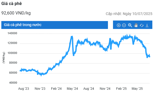Viewport: 155px width, 95px height.
Task: Click the 92,600 VNĐ/kg price text
Action: [16, 13]
